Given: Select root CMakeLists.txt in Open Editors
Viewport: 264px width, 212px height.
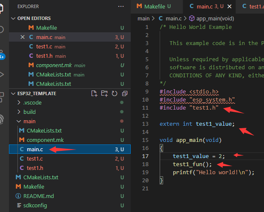Looking at the screenshot, I should 70,84.
